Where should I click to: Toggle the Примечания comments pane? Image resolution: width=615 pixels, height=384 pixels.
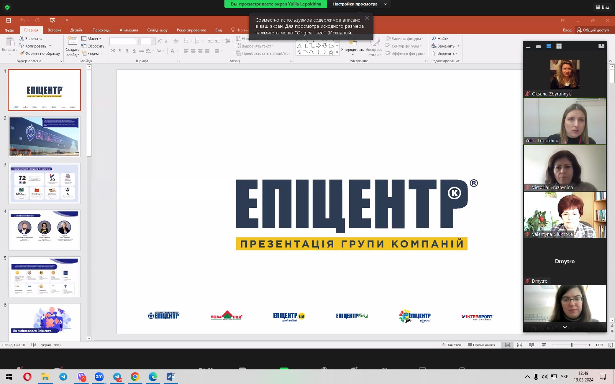[481, 345]
